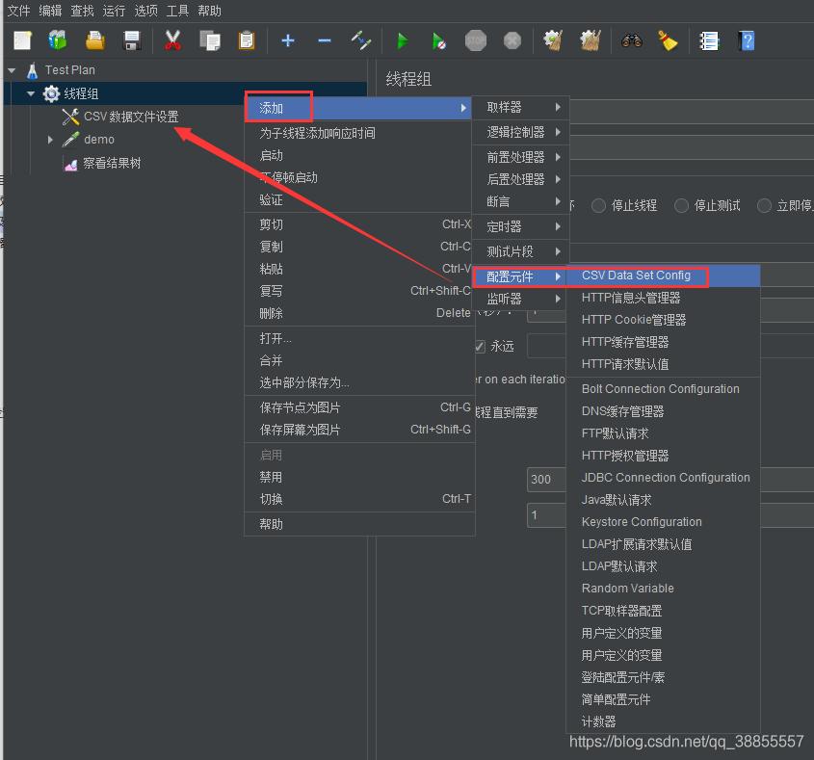
Task: Click the gray Stop icon
Action: [x=476, y=40]
